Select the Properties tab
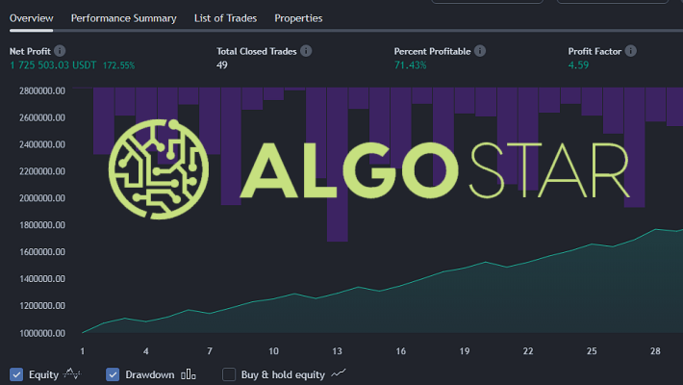This screenshot has height=385, width=683. [298, 18]
